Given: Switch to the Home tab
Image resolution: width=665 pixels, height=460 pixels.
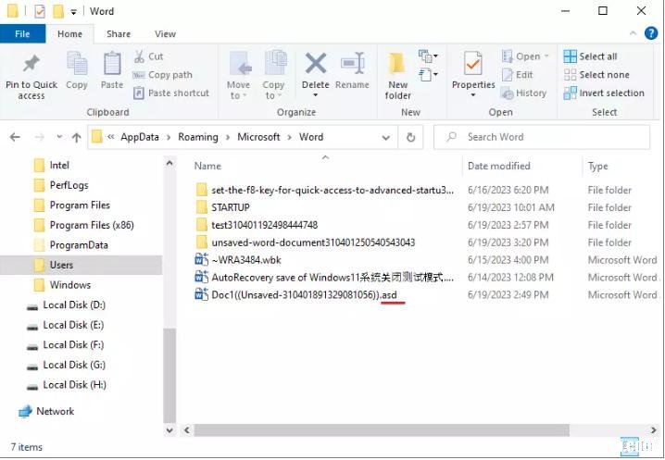Looking at the screenshot, I should point(70,34).
